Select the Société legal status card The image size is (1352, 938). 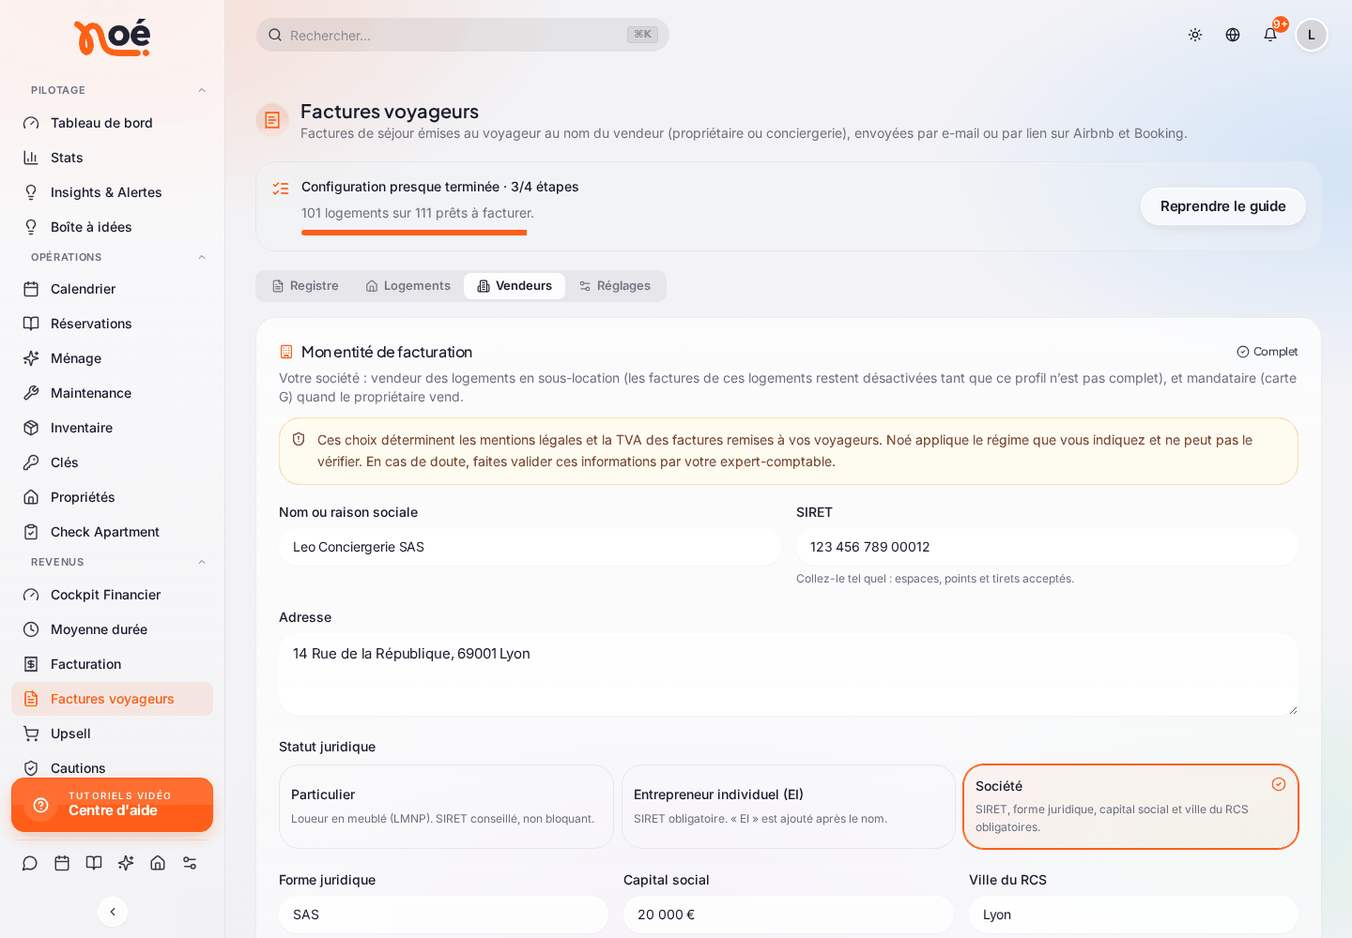[1130, 807]
